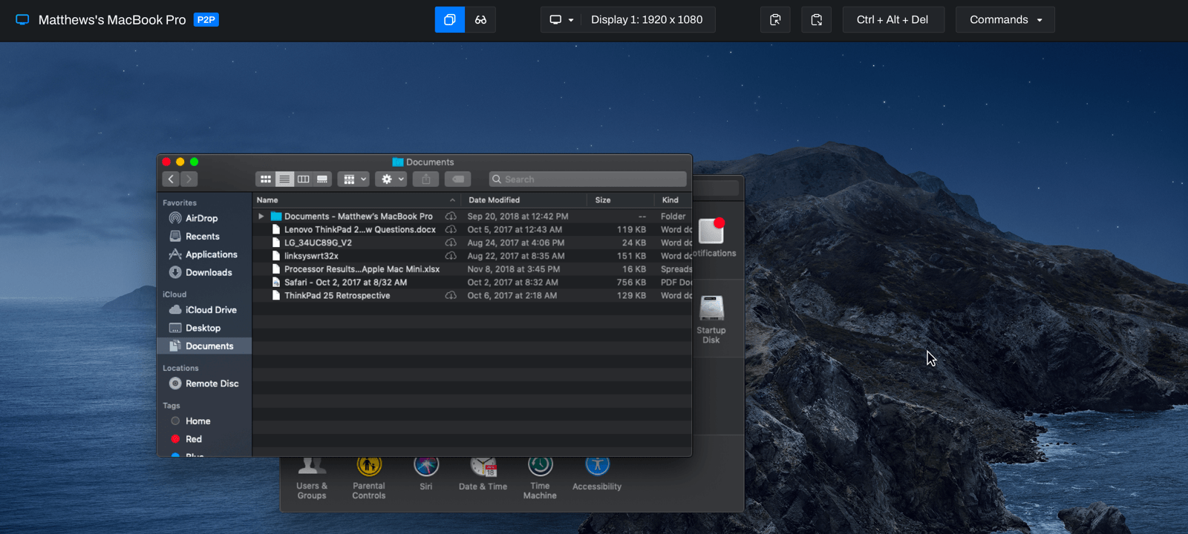Select the ThinkPad 25 Retrospective file
The width and height of the screenshot is (1188, 534).
pyautogui.click(x=472, y=295)
